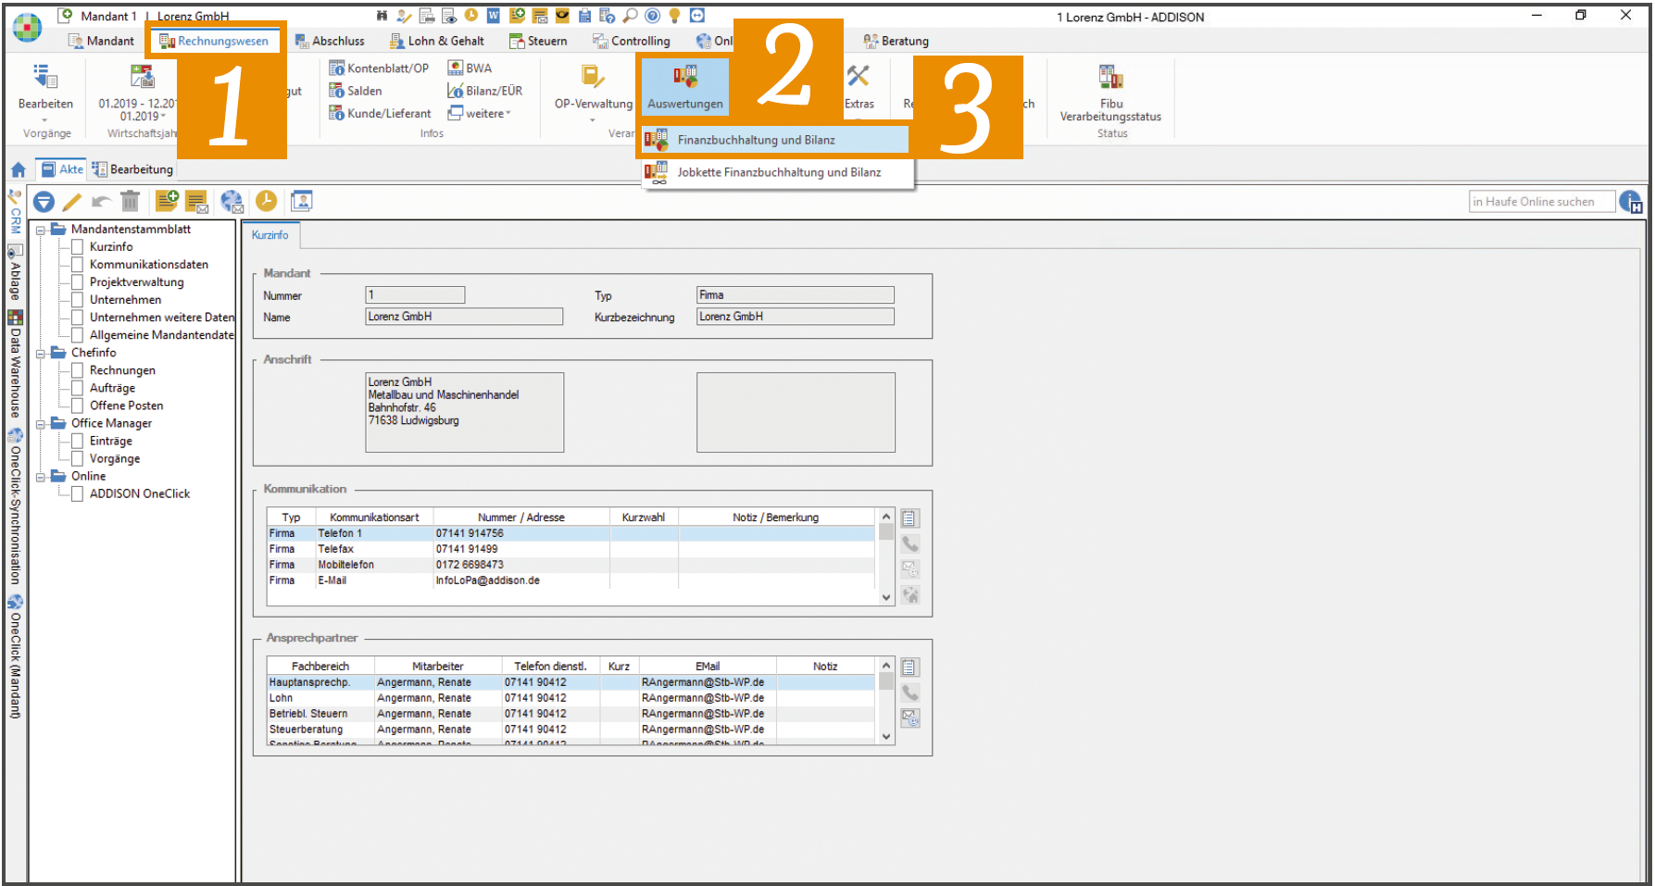Select the Kurzinfo tree entry checkbox

78,246
